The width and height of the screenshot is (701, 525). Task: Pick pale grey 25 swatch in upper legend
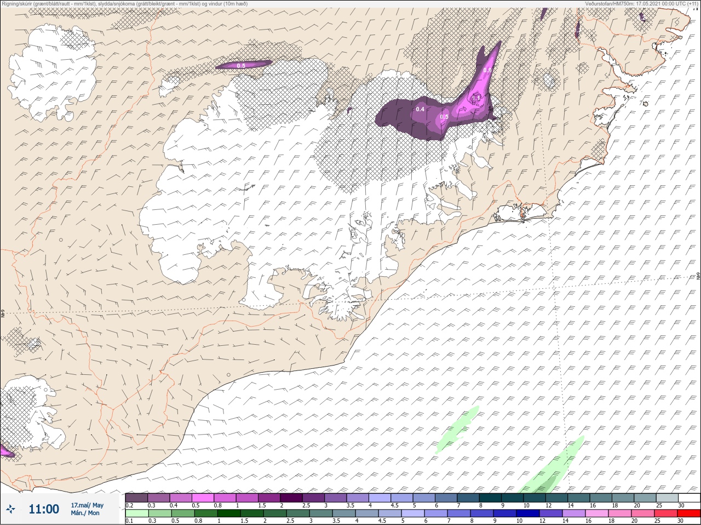tap(667, 498)
